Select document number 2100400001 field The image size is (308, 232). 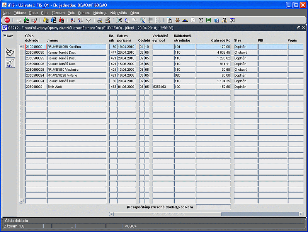[36, 47]
